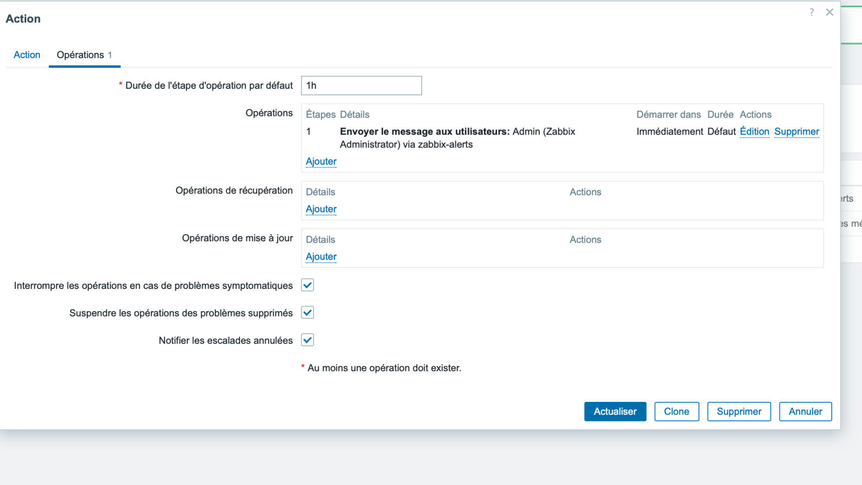Cancel the dialog with Annuler
Image resolution: width=862 pixels, height=485 pixels.
pyautogui.click(x=805, y=412)
